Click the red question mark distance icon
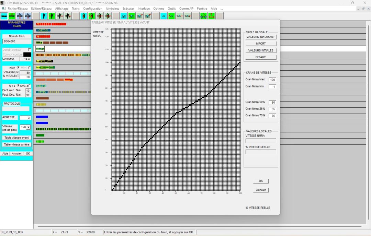 click(x=212, y=16)
